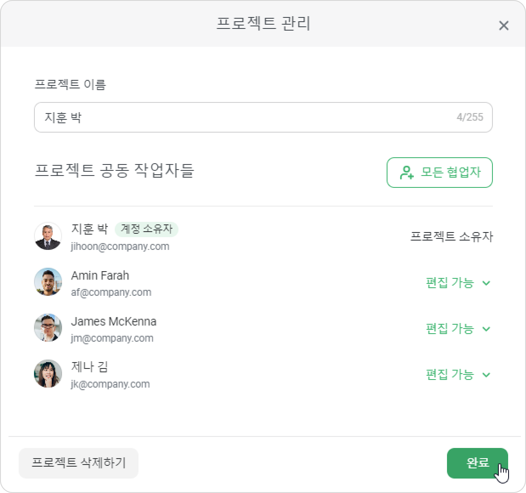The width and height of the screenshot is (526, 493).
Task: Click the af@company.com email
Action: coord(111,292)
